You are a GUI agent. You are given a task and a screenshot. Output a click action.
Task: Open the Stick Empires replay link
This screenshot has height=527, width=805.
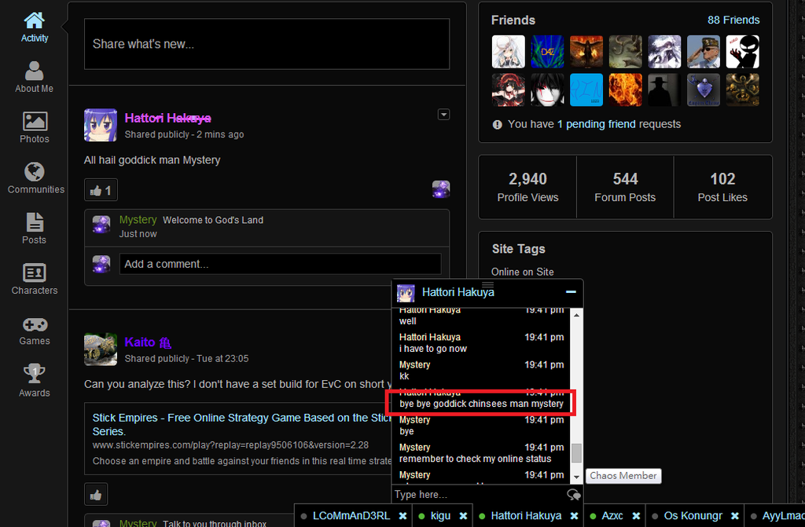[242, 424]
